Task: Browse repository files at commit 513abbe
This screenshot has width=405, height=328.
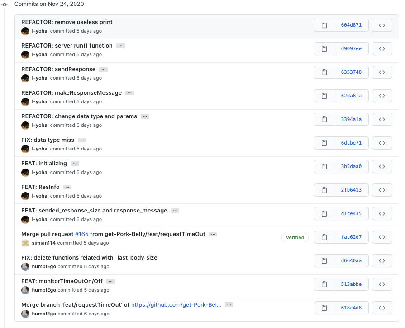Action: coord(381,285)
